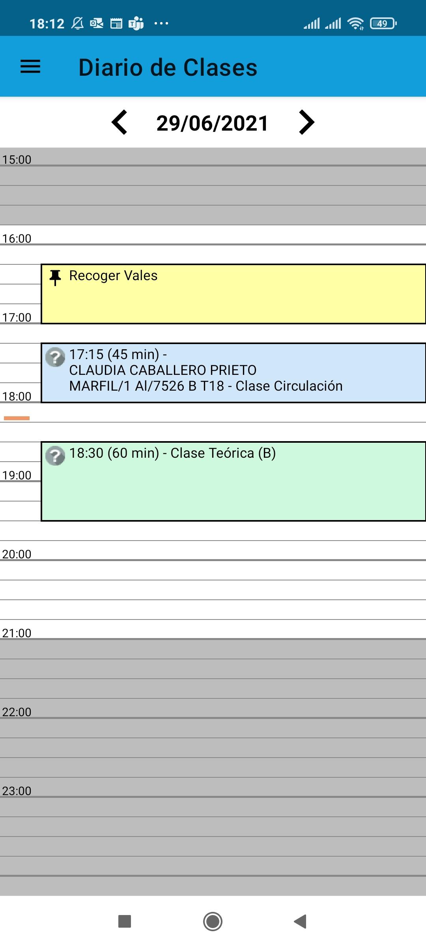Image resolution: width=426 pixels, height=947 pixels.
Task: Go to previous day with left chevron
Action: point(120,122)
